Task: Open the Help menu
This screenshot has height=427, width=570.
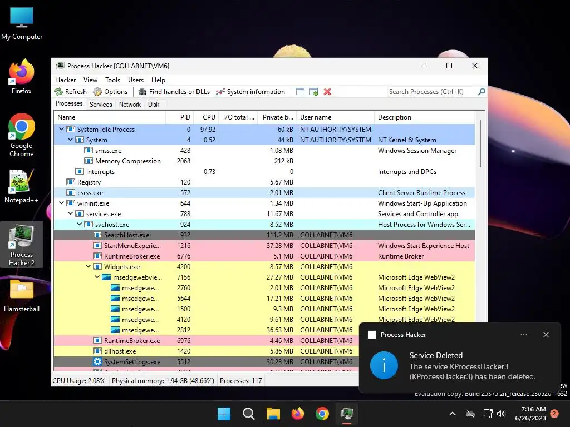Action: point(158,80)
